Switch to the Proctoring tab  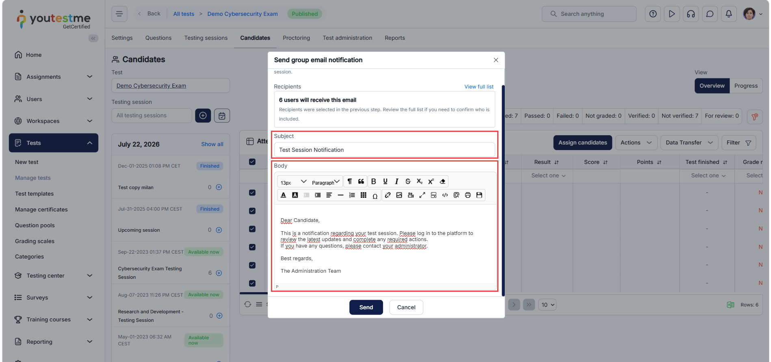pyautogui.click(x=296, y=38)
